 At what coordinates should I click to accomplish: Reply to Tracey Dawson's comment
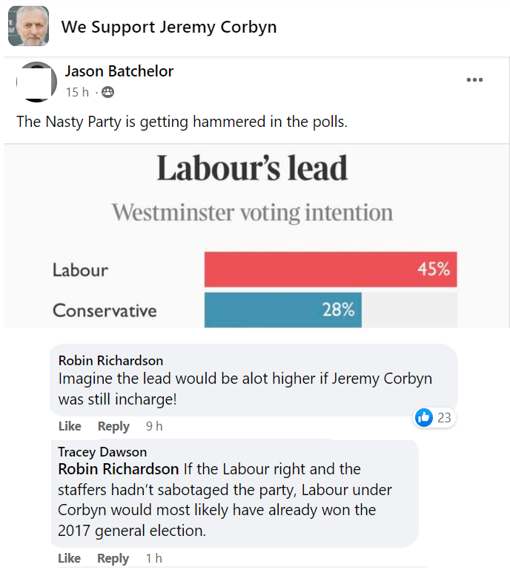[x=113, y=558]
